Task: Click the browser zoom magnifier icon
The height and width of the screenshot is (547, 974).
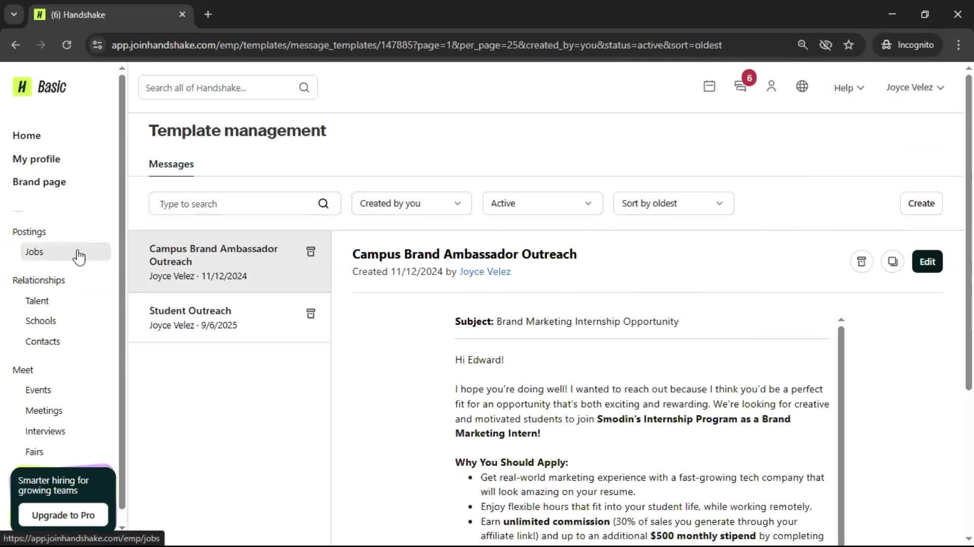Action: click(x=803, y=45)
